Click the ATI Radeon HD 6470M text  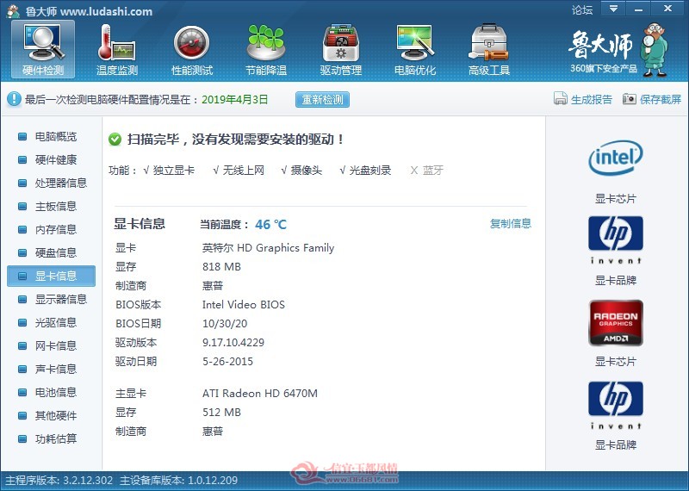[x=260, y=394]
